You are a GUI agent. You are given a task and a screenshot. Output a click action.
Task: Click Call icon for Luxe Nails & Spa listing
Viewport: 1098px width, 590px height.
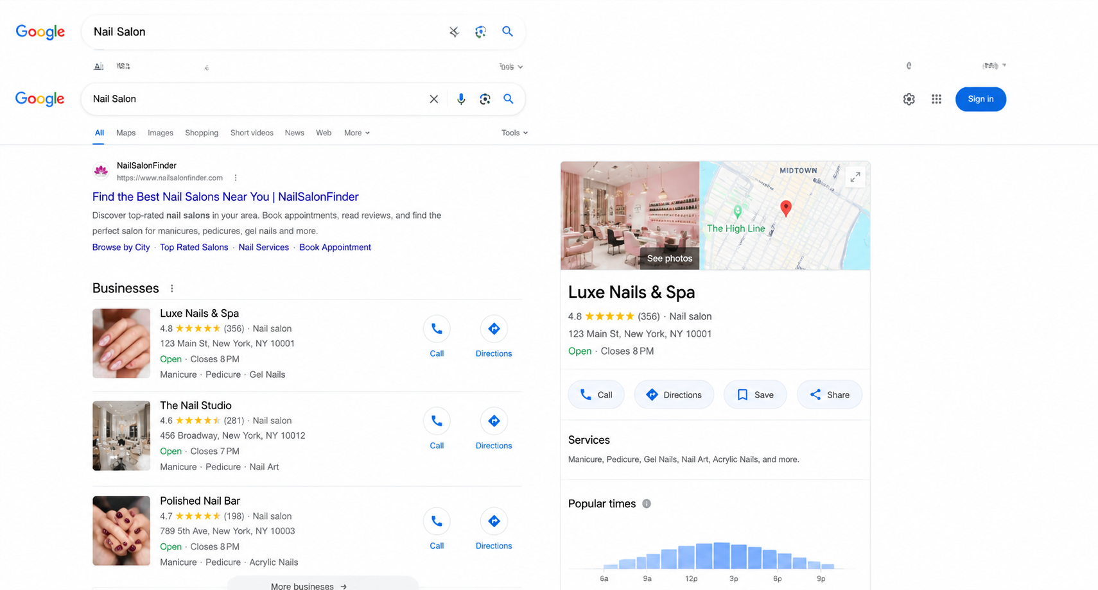tap(437, 329)
